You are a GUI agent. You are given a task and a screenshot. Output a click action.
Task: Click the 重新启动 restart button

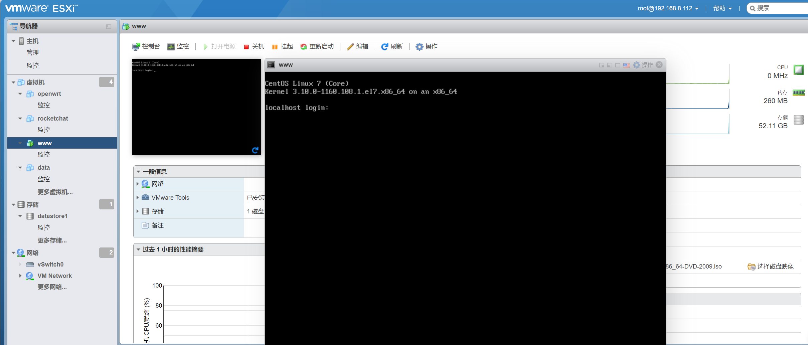[317, 46]
